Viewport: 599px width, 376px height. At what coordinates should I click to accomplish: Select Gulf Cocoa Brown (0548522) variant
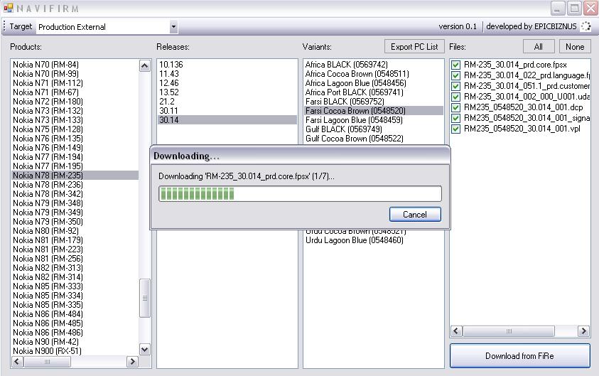(374, 139)
